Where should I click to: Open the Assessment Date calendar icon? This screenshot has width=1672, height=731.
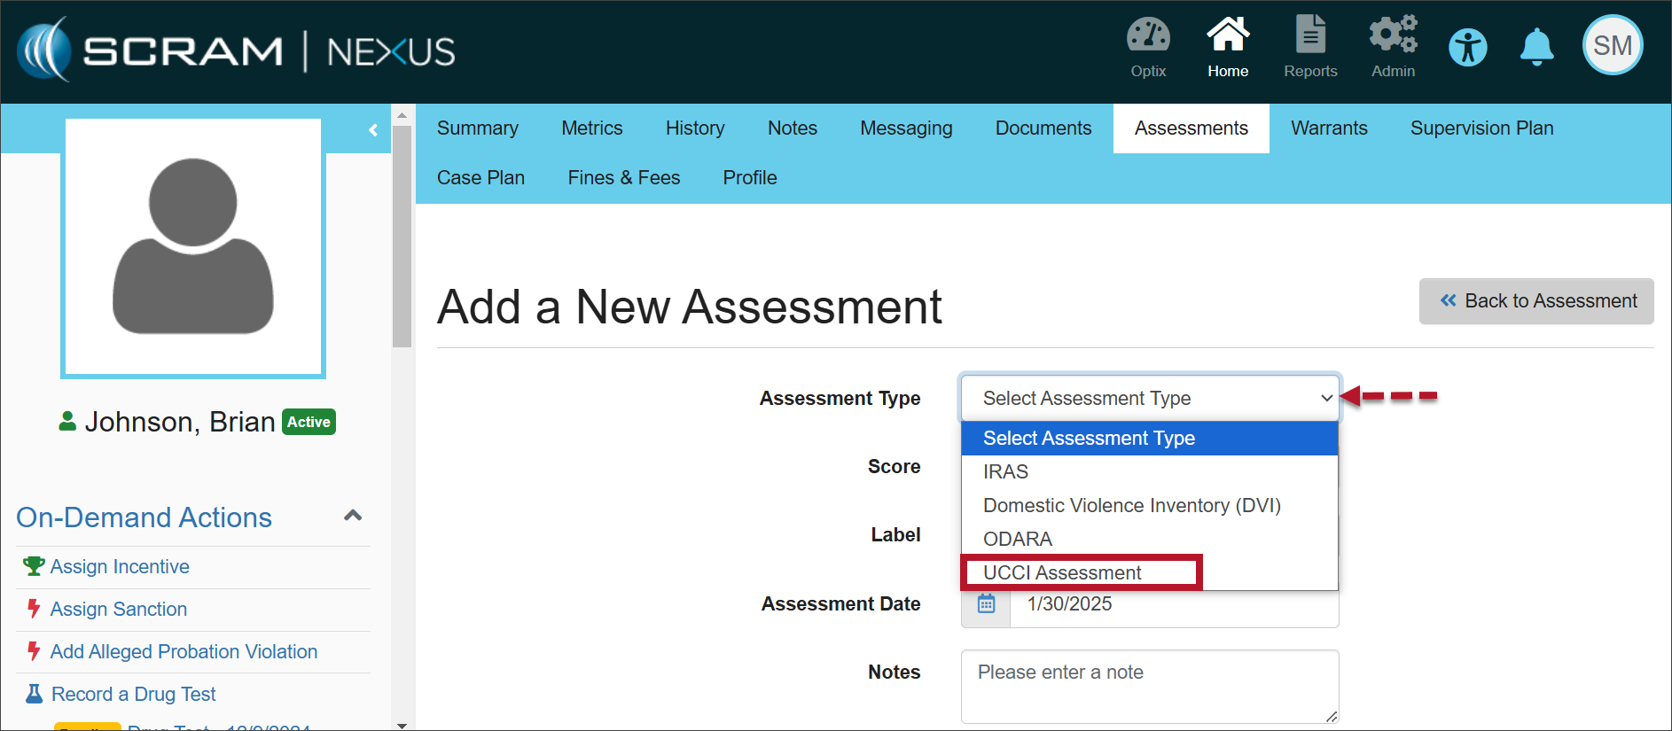pos(986,604)
